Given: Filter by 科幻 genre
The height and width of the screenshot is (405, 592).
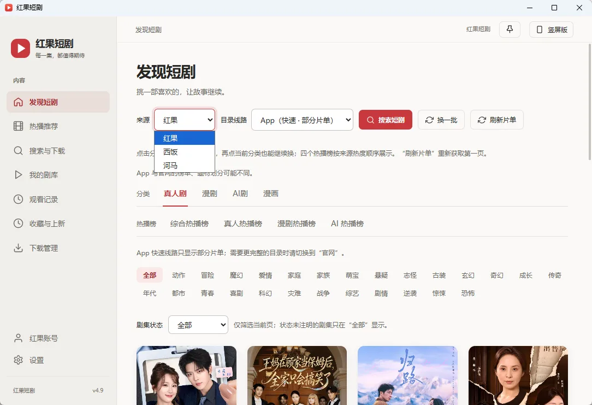Looking at the screenshot, I should 265,293.
